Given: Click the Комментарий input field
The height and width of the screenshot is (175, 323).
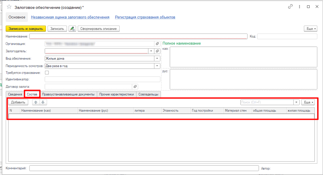Looking at the screenshot, I should (144, 168).
